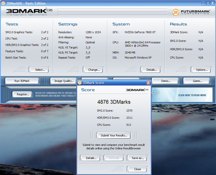Image resolution: width=216 pixels, height=175 pixels.
Task: Click the CPU Score value 913
Action: [128, 125]
